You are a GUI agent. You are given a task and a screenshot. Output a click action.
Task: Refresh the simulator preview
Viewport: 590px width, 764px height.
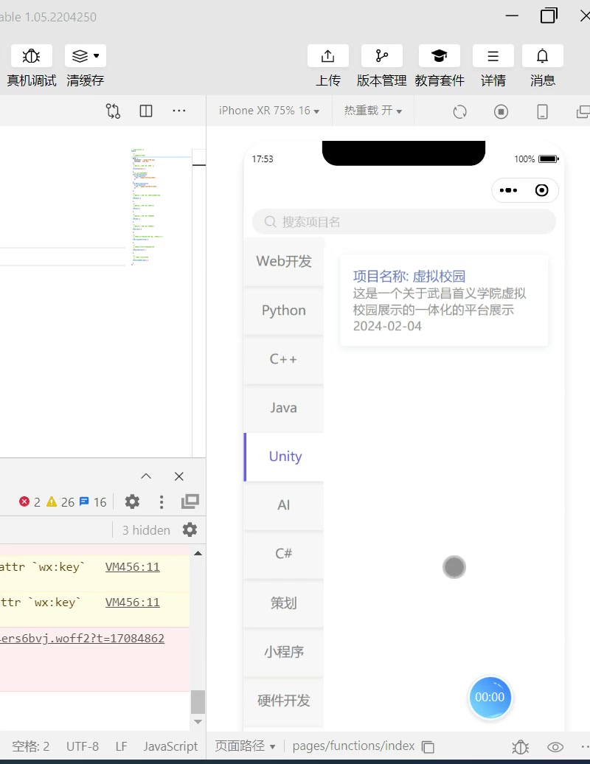[459, 111]
